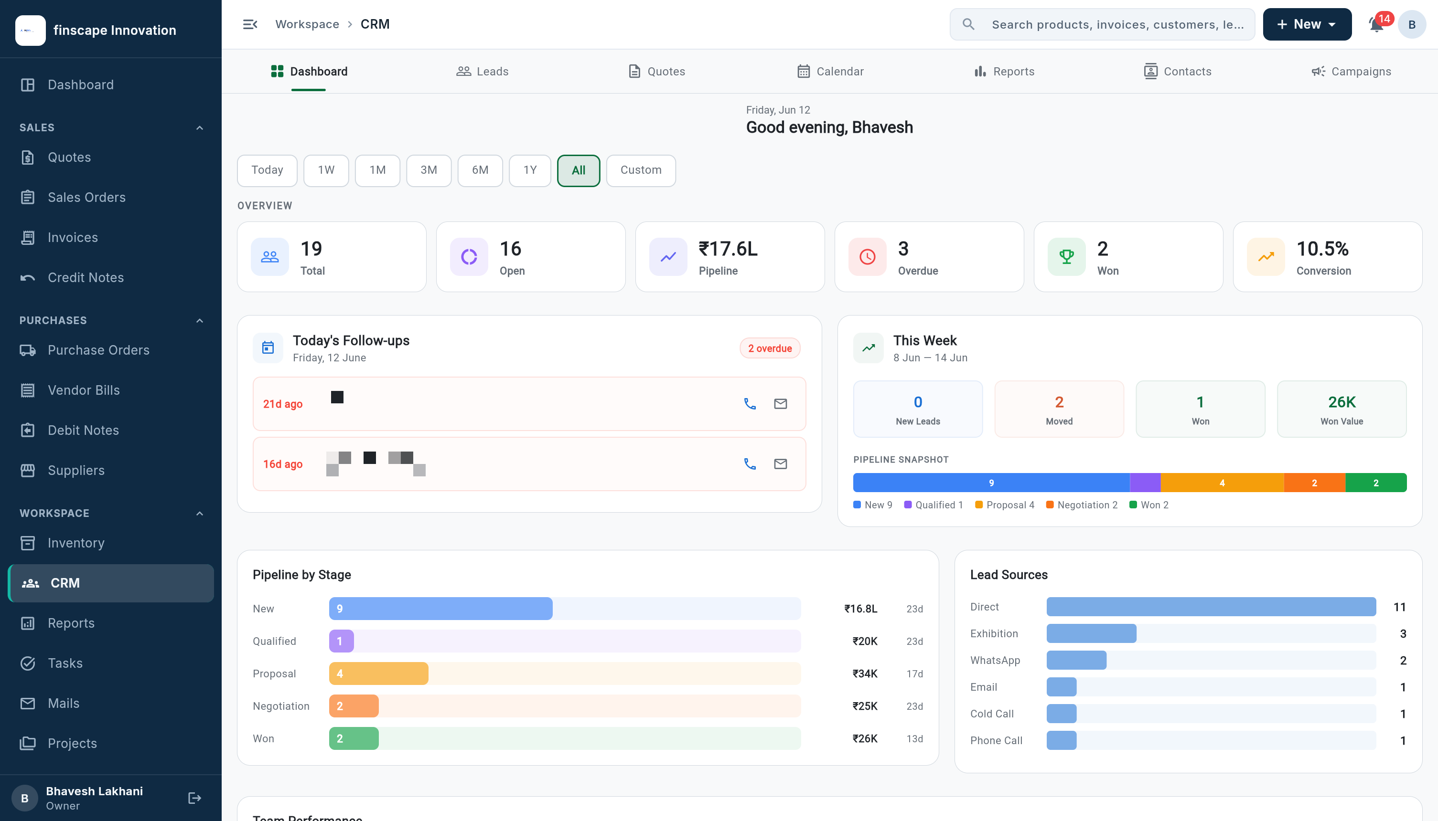This screenshot has width=1438, height=821.
Task: Open the user avatar B in the header
Action: (1411, 24)
